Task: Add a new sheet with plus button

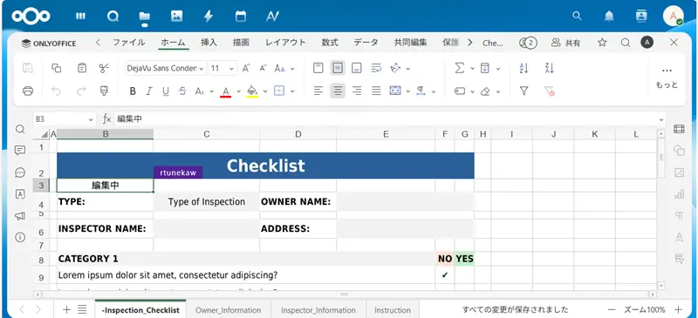Action: (x=66, y=309)
